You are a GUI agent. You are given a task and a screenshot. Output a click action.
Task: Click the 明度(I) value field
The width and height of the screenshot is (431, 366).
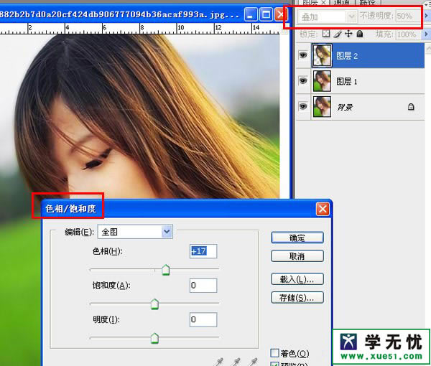click(x=203, y=319)
